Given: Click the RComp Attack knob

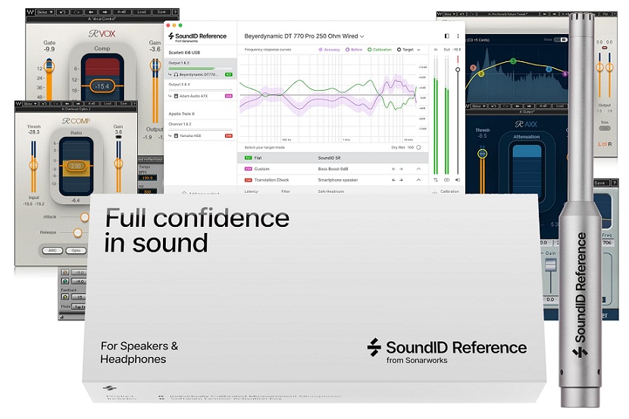Looking at the screenshot, I should [84, 217].
